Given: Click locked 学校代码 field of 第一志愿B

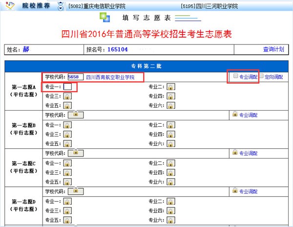Looking at the screenshot, I should pos(76,114).
